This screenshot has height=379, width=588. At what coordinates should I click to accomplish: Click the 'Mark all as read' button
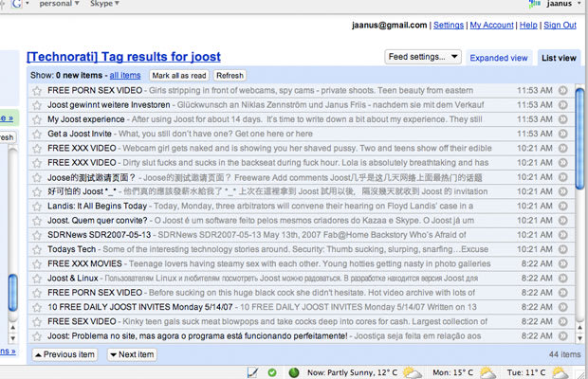(179, 76)
